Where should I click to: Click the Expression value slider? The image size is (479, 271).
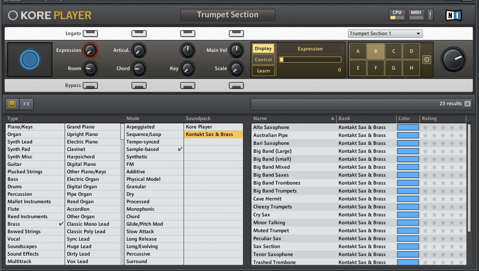tap(310, 60)
